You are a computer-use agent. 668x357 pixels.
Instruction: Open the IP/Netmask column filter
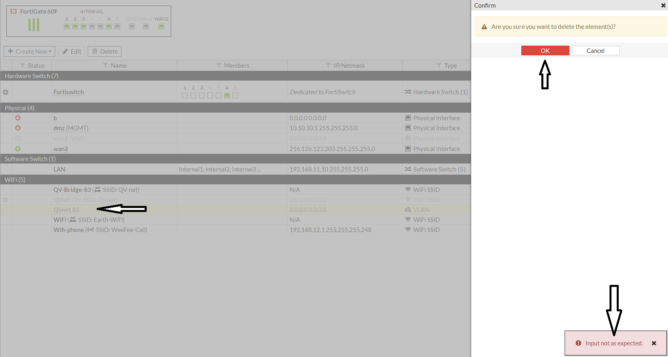pyautogui.click(x=329, y=66)
